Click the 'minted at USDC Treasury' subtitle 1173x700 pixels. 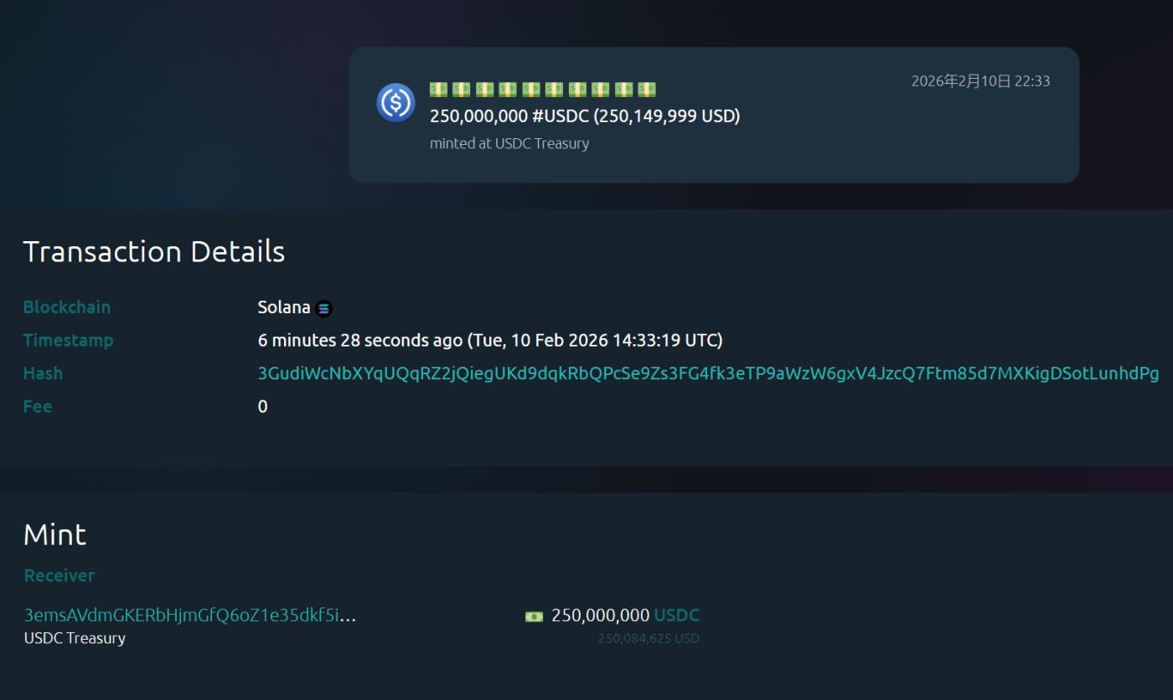(x=509, y=143)
